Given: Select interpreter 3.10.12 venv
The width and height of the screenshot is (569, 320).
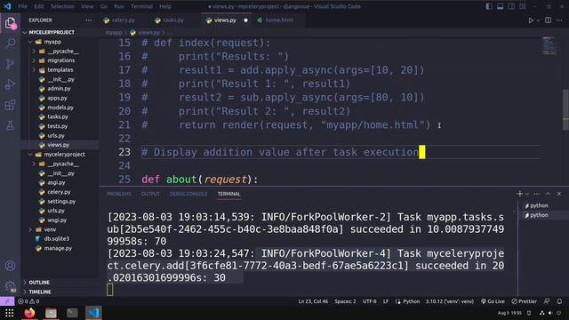Looking at the screenshot, I should (x=450, y=301).
